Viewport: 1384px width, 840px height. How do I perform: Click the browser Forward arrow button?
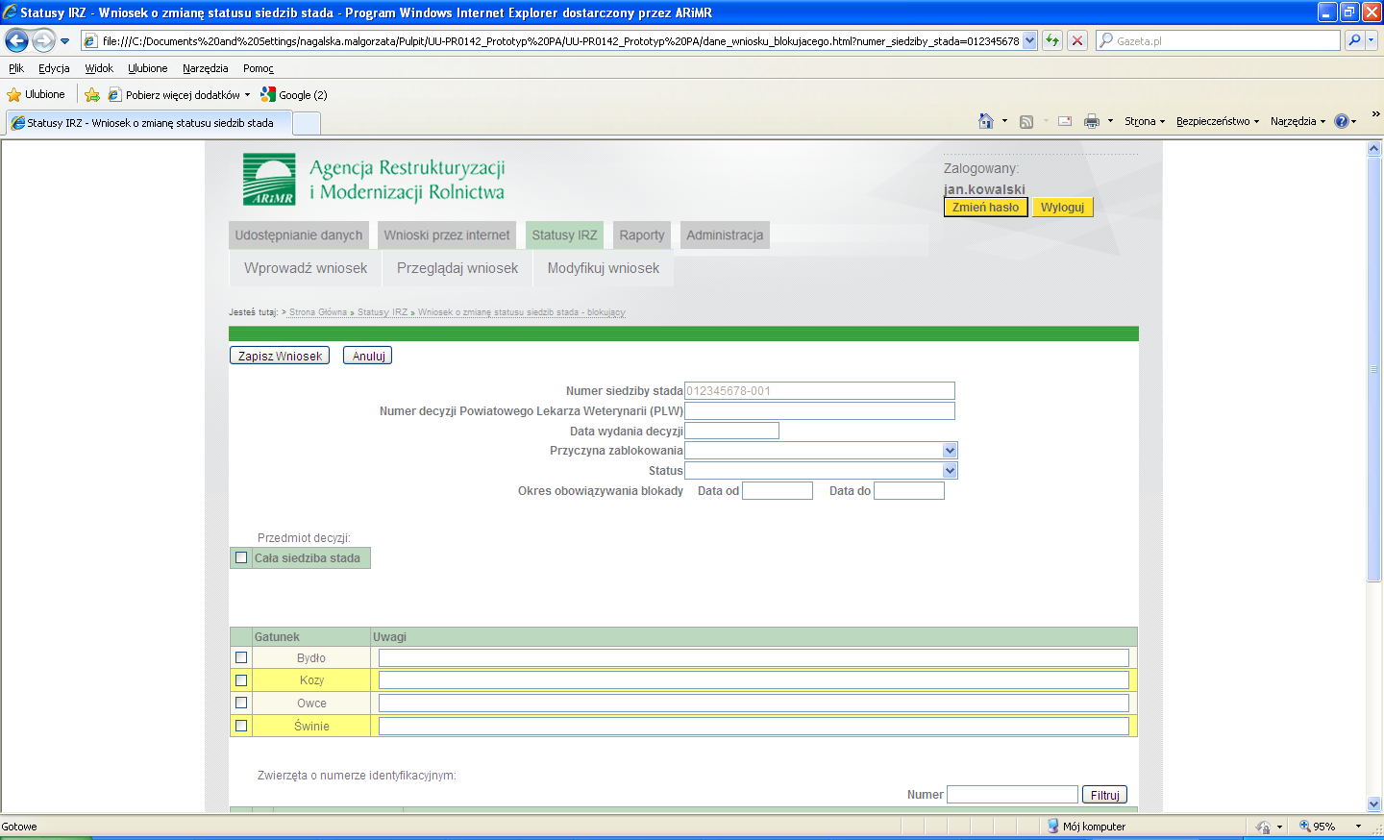pos(43,40)
